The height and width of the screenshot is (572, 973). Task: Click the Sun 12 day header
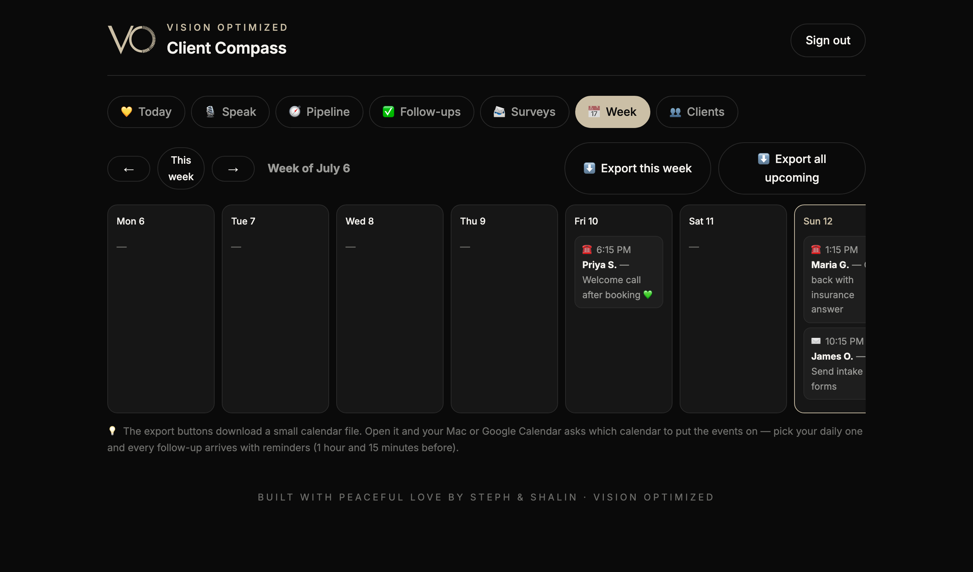click(818, 221)
